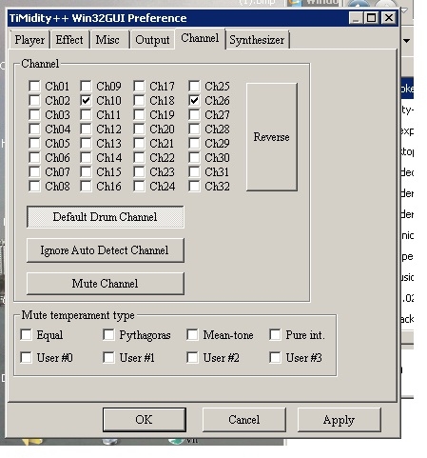Tick the Ch15 checkbox
The height and width of the screenshot is (458, 427).
pyautogui.click(x=86, y=171)
